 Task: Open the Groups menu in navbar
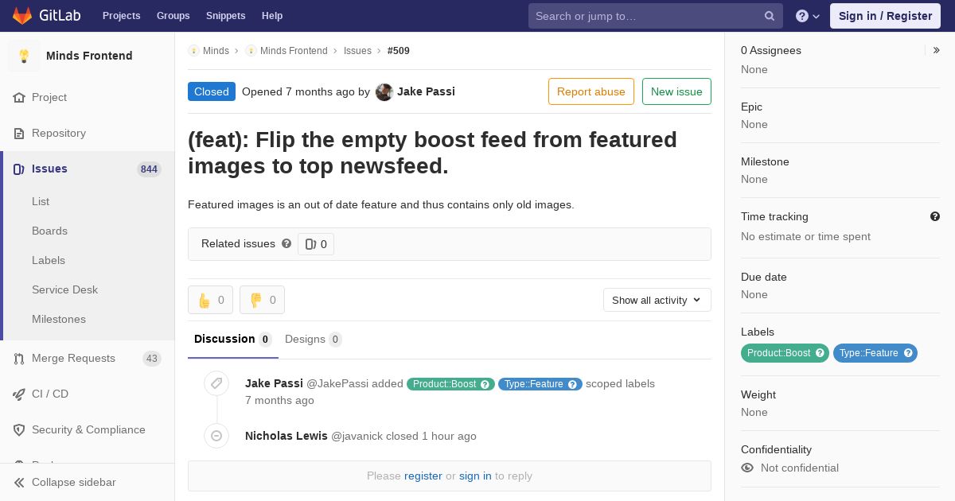pos(173,16)
